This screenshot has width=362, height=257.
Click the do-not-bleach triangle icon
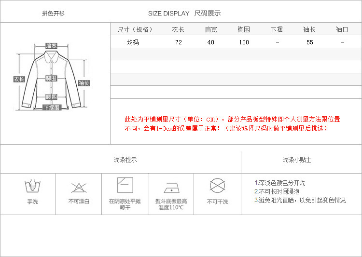point(79,188)
